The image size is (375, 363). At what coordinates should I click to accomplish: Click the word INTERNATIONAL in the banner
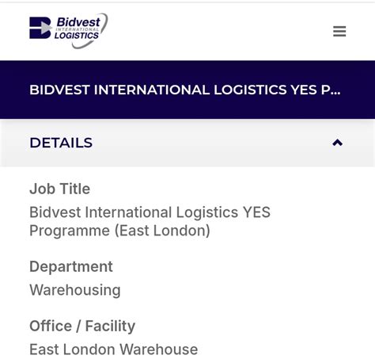pos(152,90)
